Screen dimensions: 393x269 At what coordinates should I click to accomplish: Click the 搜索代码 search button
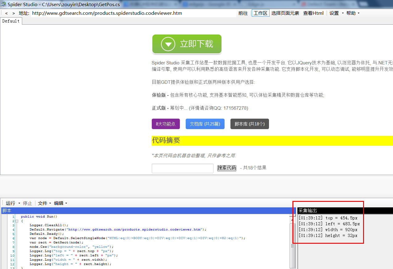tap(227, 168)
